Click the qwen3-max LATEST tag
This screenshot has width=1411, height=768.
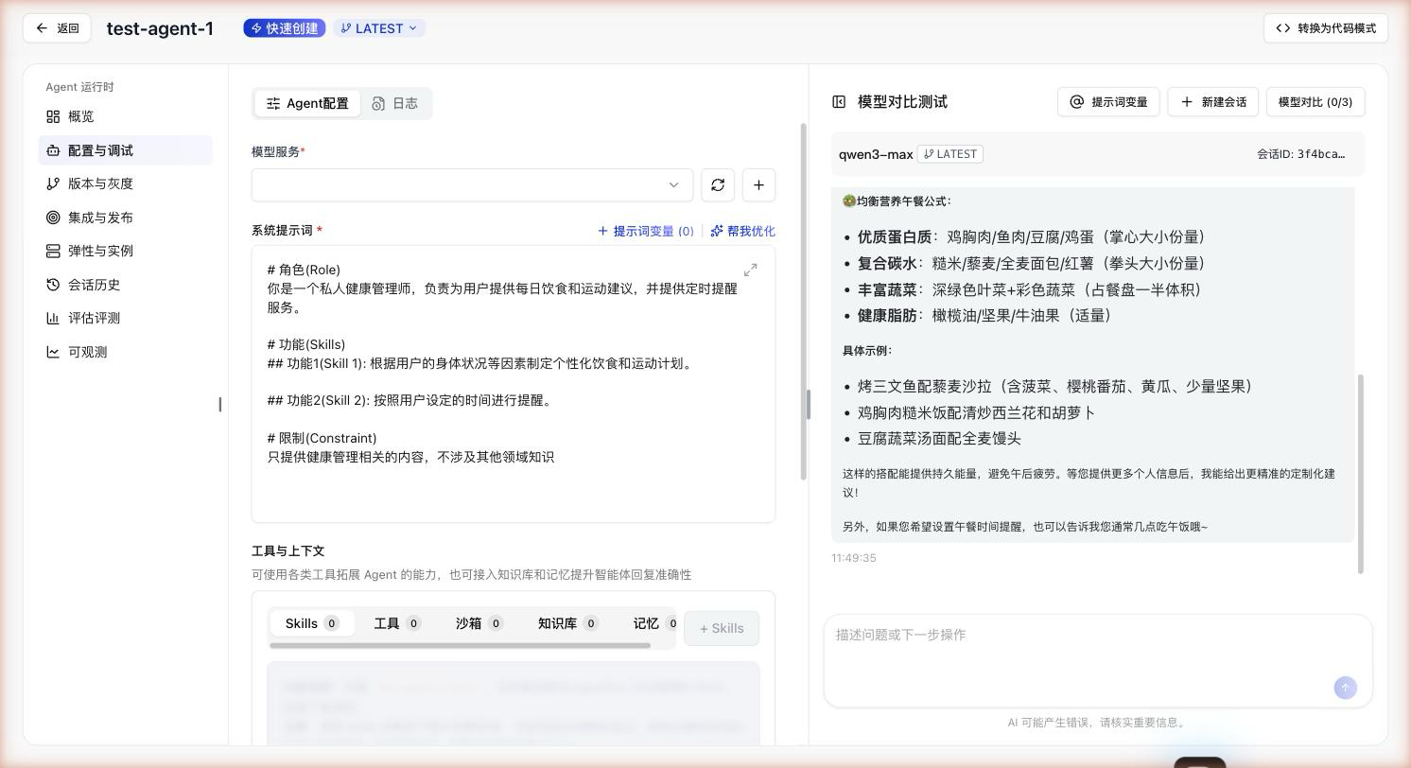pyautogui.click(x=950, y=154)
